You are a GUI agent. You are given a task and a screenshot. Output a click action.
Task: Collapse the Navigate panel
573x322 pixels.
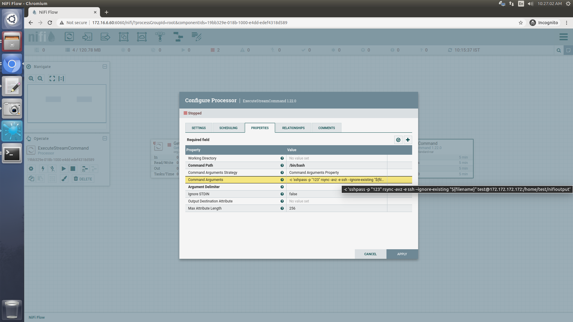(x=105, y=66)
